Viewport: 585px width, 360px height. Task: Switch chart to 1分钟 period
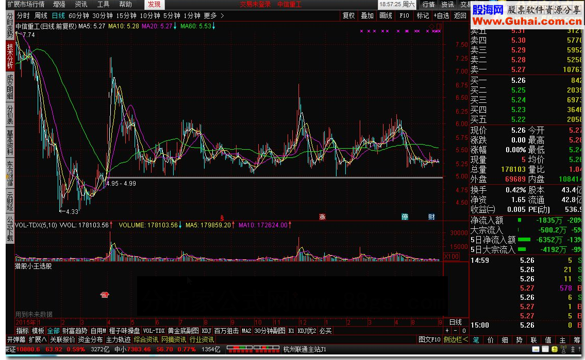pyautogui.click(x=192, y=15)
